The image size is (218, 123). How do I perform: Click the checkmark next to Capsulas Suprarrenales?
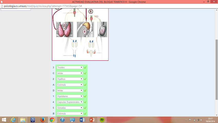click(85, 102)
